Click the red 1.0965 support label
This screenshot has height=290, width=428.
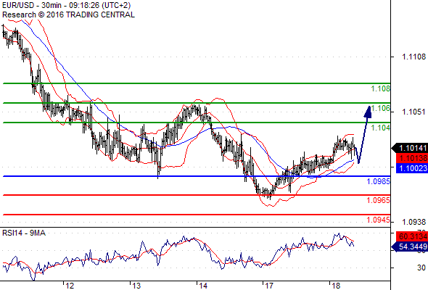pyautogui.click(x=379, y=200)
